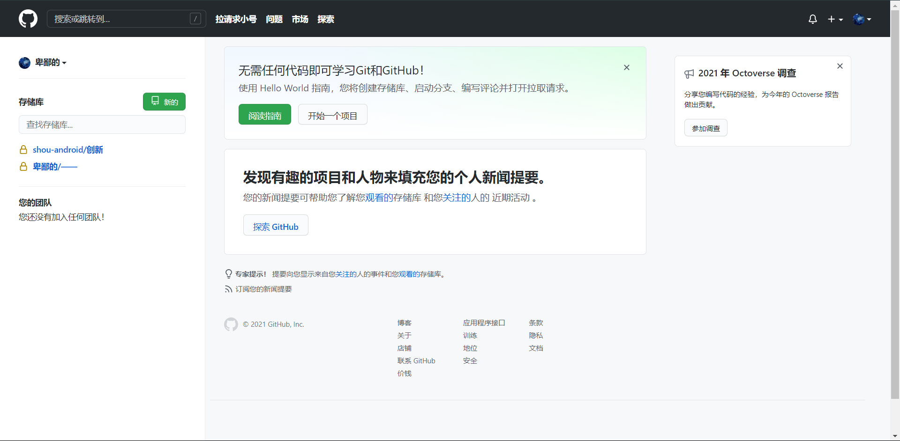Image resolution: width=900 pixels, height=441 pixels.
Task: Click the 参加调查 button
Action: pyautogui.click(x=706, y=128)
